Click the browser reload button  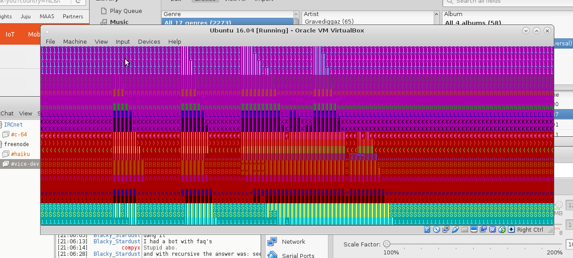[79, 1]
